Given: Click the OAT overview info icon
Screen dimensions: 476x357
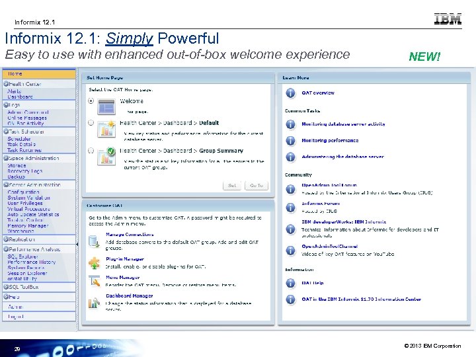Looking at the screenshot, I should [290, 93].
